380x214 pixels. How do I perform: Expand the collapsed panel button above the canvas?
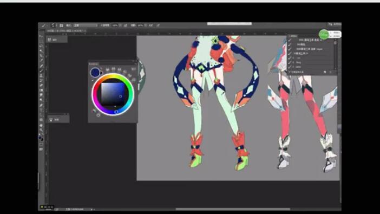[x=57, y=40]
